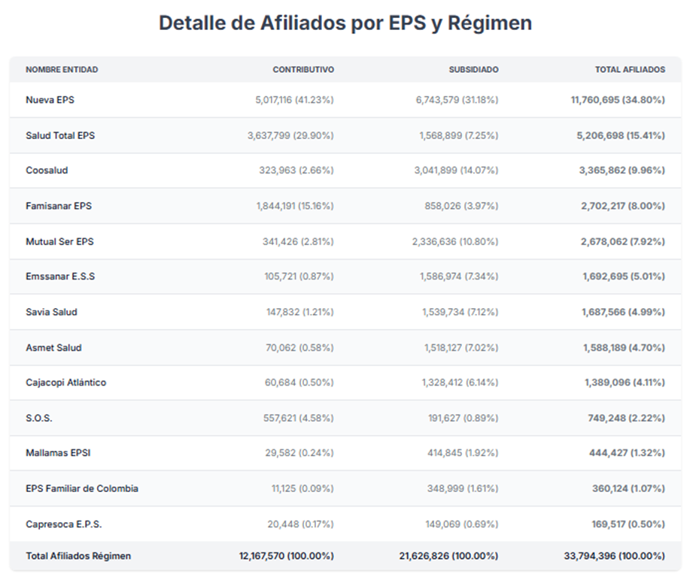Select the Total Afiliados Régimen footer label
The height and width of the screenshot is (580, 693).
78,556
